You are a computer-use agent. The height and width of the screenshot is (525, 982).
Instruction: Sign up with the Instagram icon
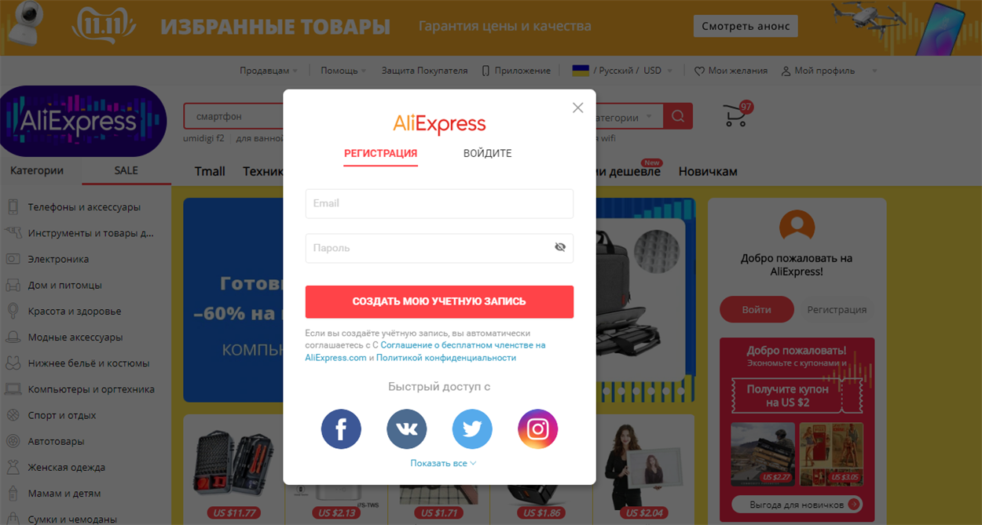pyautogui.click(x=537, y=429)
